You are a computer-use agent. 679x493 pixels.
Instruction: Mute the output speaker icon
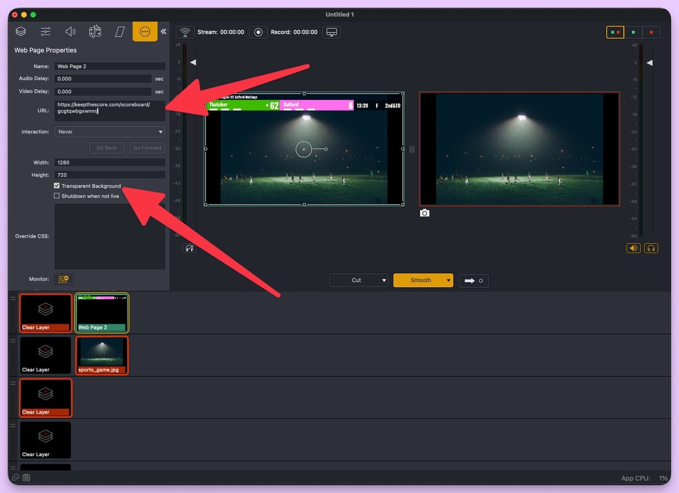click(x=633, y=248)
